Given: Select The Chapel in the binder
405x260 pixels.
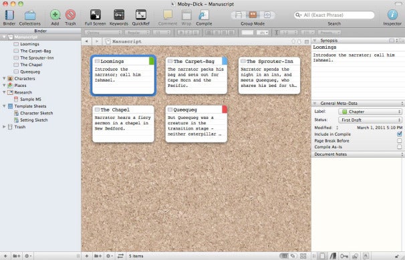Looking at the screenshot, I should click(31, 65).
